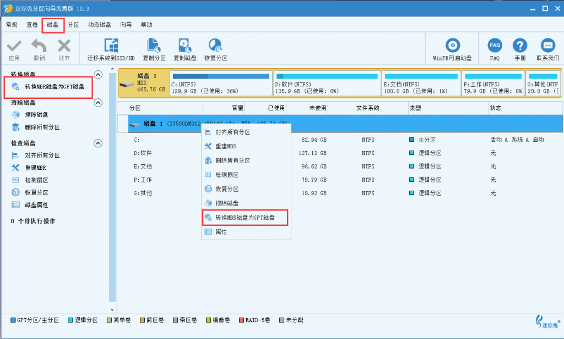The image size is (564, 339).
Task: Click the 撤销 (Undo) arrow icon
Action: coord(39,46)
